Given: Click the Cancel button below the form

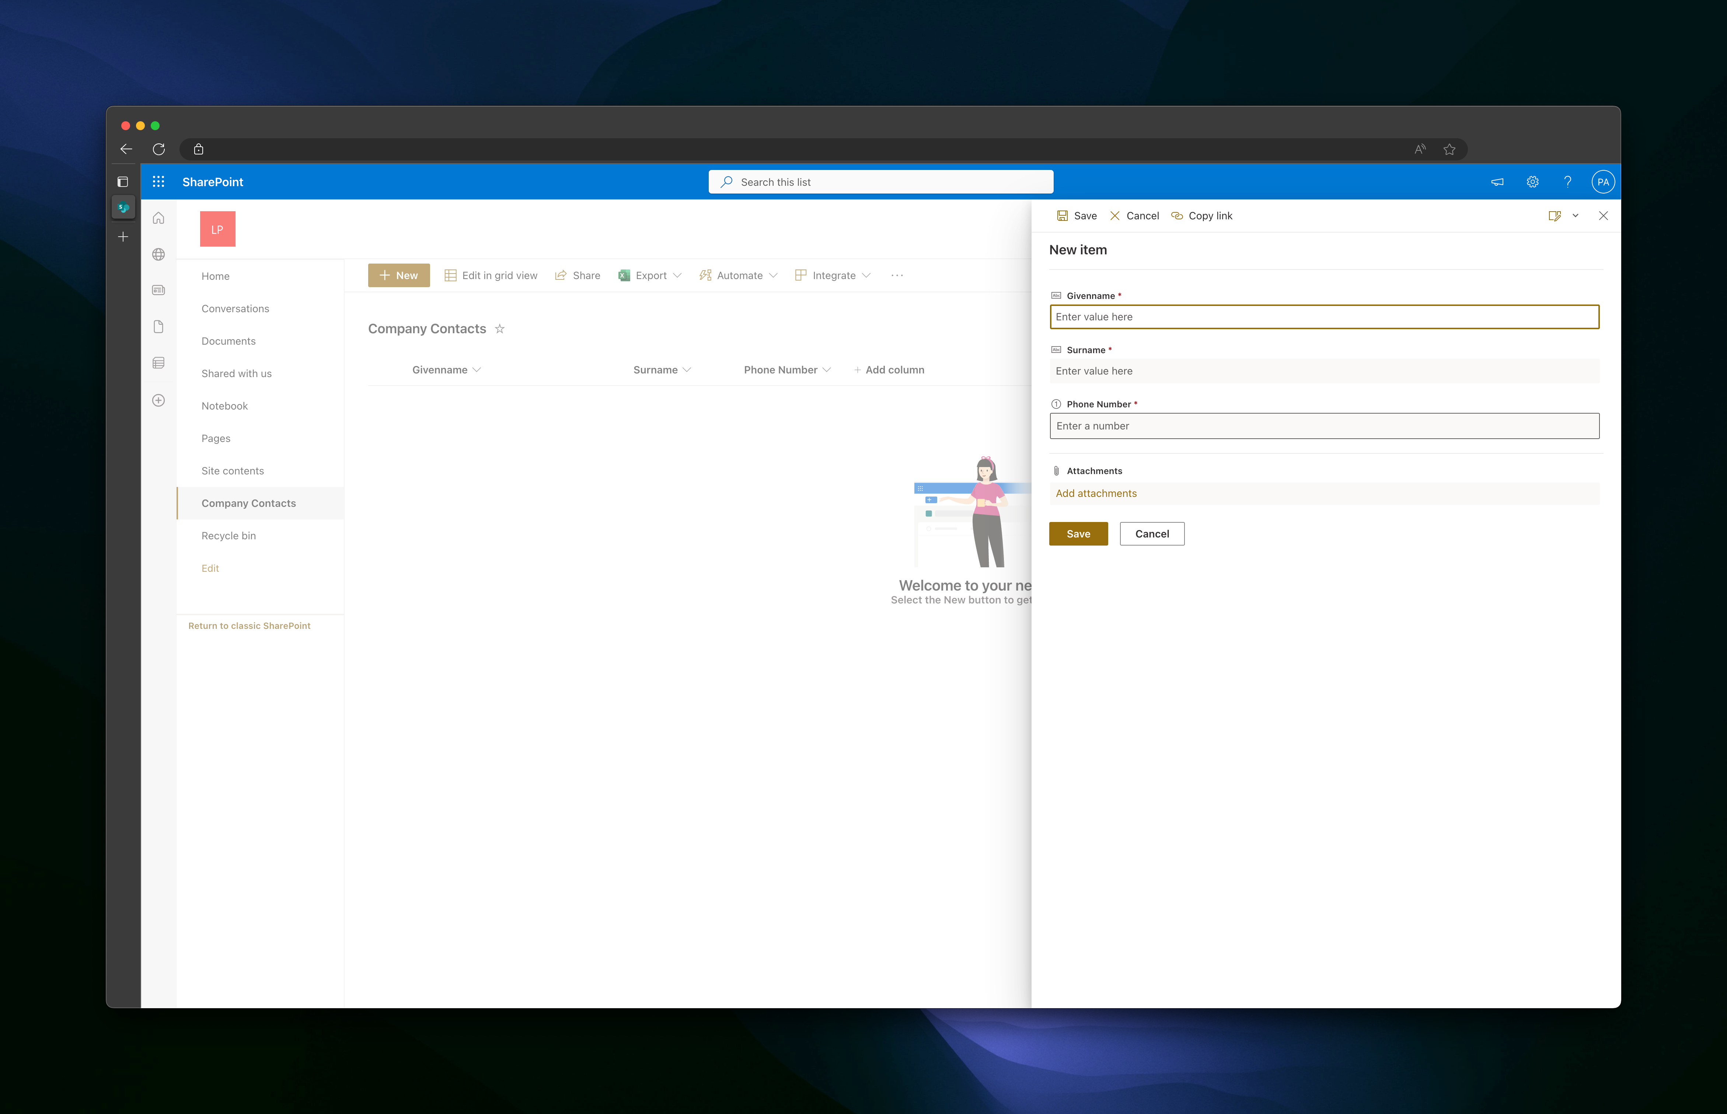Looking at the screenshot, I should click(1152, 534).
